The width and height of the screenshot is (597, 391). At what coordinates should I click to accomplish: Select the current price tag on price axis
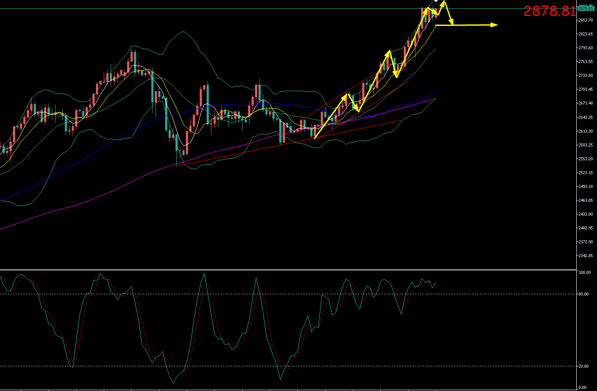(585, 8)
